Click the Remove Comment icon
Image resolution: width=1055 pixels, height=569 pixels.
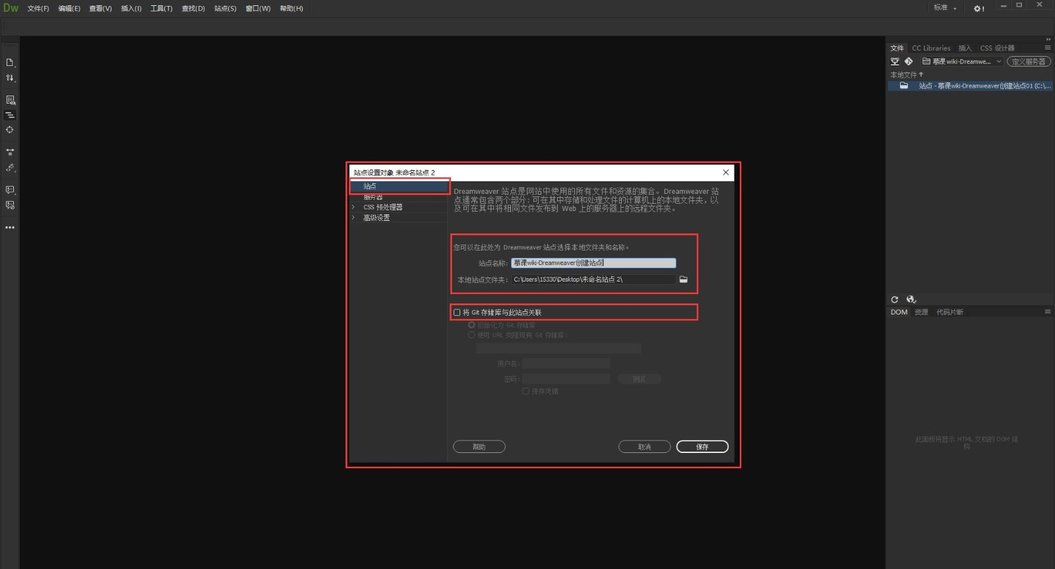coord(10,205)
